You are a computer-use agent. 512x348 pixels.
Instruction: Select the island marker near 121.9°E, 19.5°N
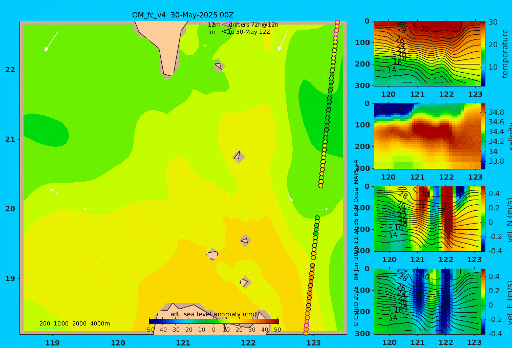coord(245,241)
